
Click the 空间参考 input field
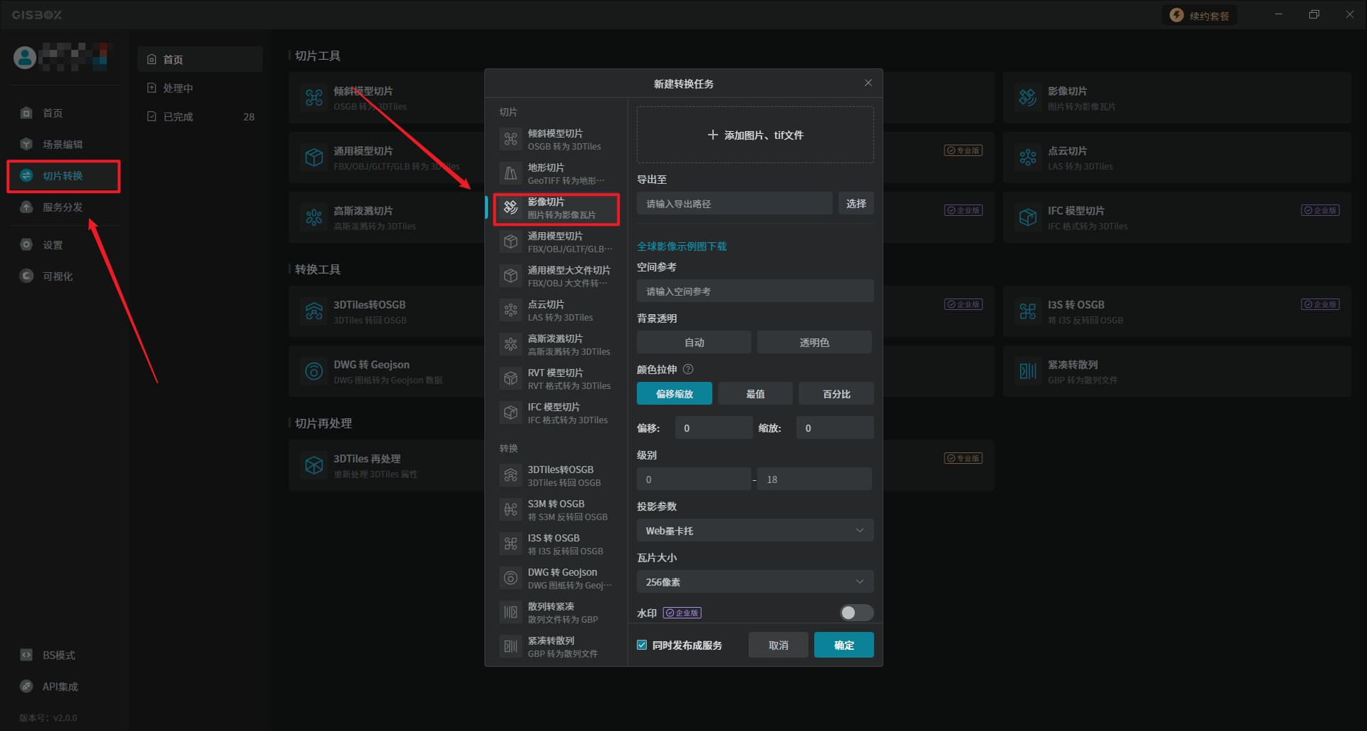click(754, 291)
